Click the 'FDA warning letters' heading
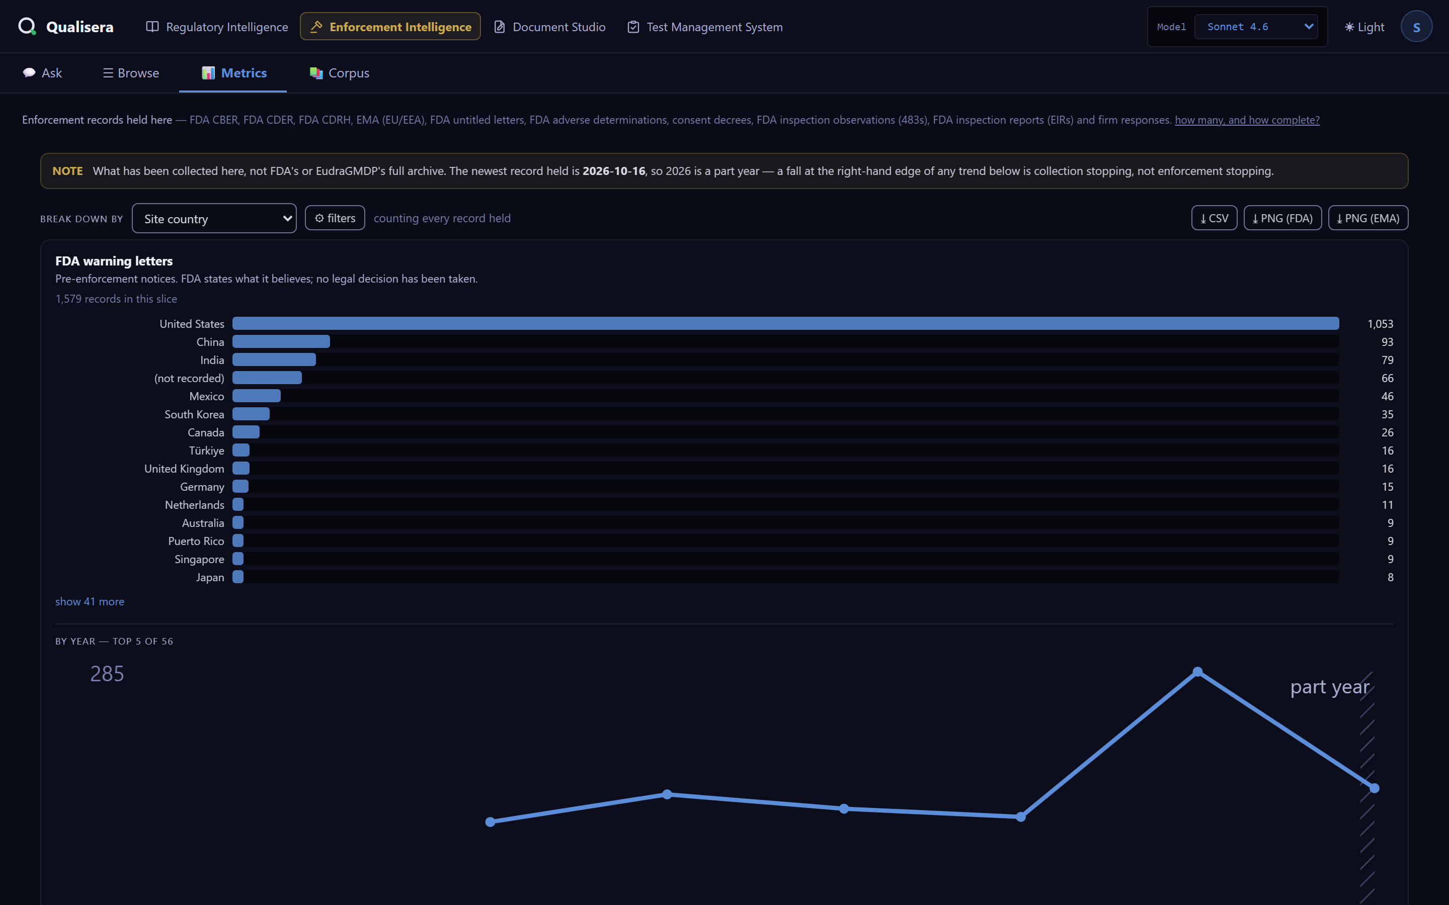The height and width of the screenshot is (905, 1449). pos(114,261)
